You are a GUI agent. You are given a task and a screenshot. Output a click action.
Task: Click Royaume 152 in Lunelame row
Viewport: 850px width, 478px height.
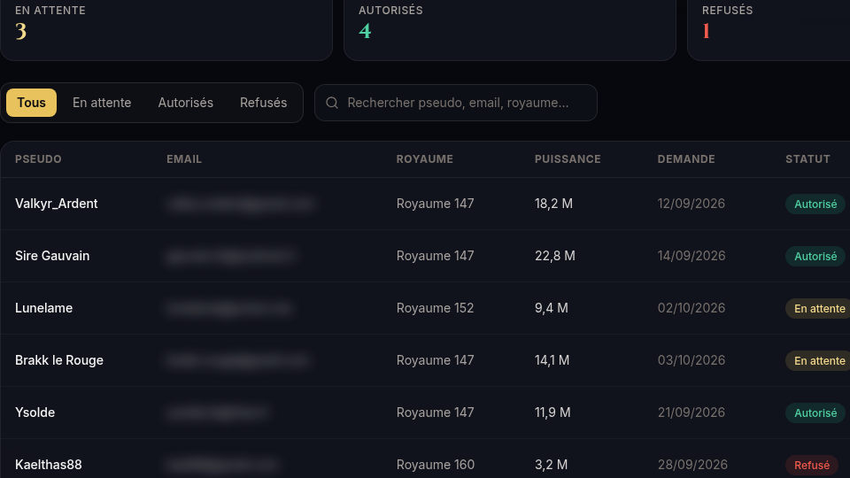point(436,308)
